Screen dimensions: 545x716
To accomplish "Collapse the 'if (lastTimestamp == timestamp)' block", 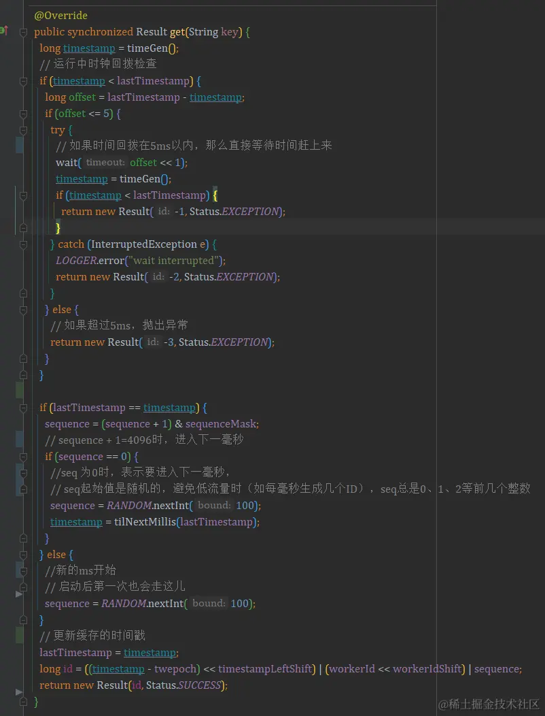I will [23, 408].
